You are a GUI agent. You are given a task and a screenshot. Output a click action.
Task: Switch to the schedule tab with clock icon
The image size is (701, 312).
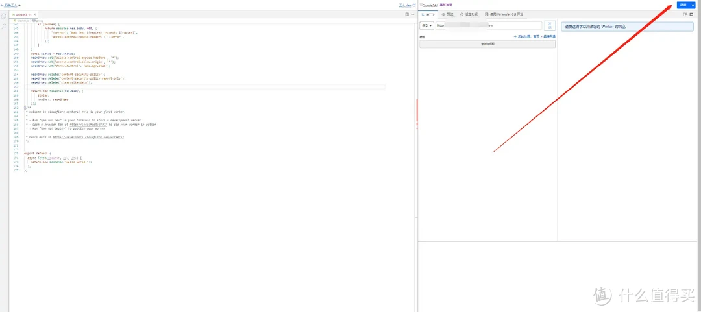point(469,15)
